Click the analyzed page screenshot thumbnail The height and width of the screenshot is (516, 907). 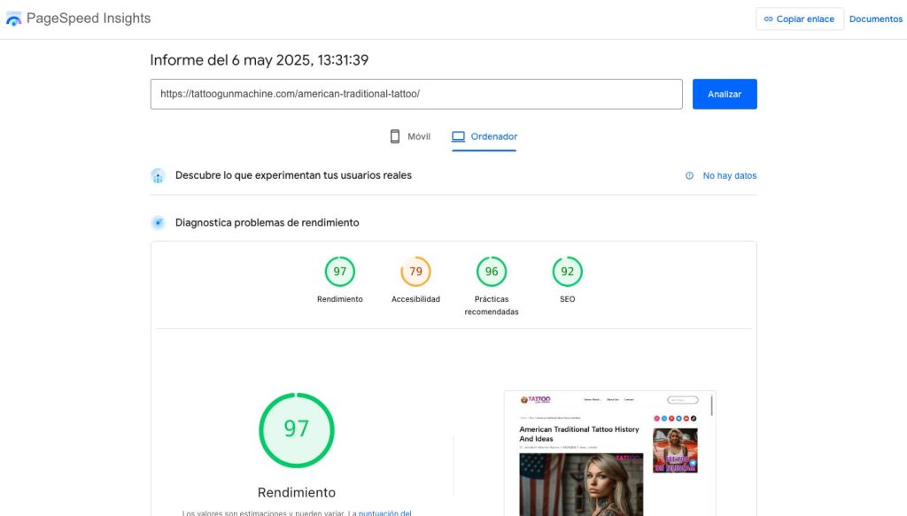click(609, 453)
